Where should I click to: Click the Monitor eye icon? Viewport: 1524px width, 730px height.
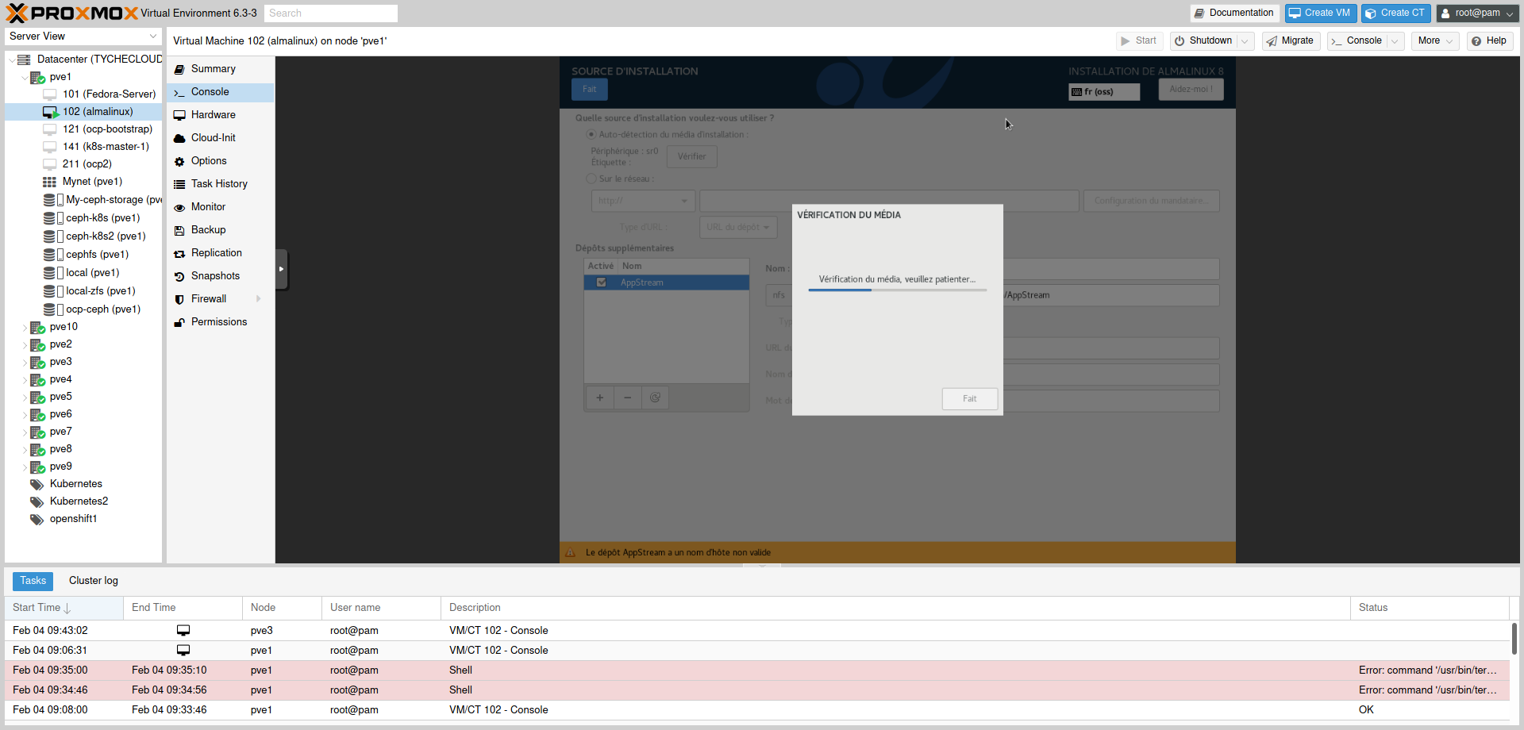pos(179,207)
